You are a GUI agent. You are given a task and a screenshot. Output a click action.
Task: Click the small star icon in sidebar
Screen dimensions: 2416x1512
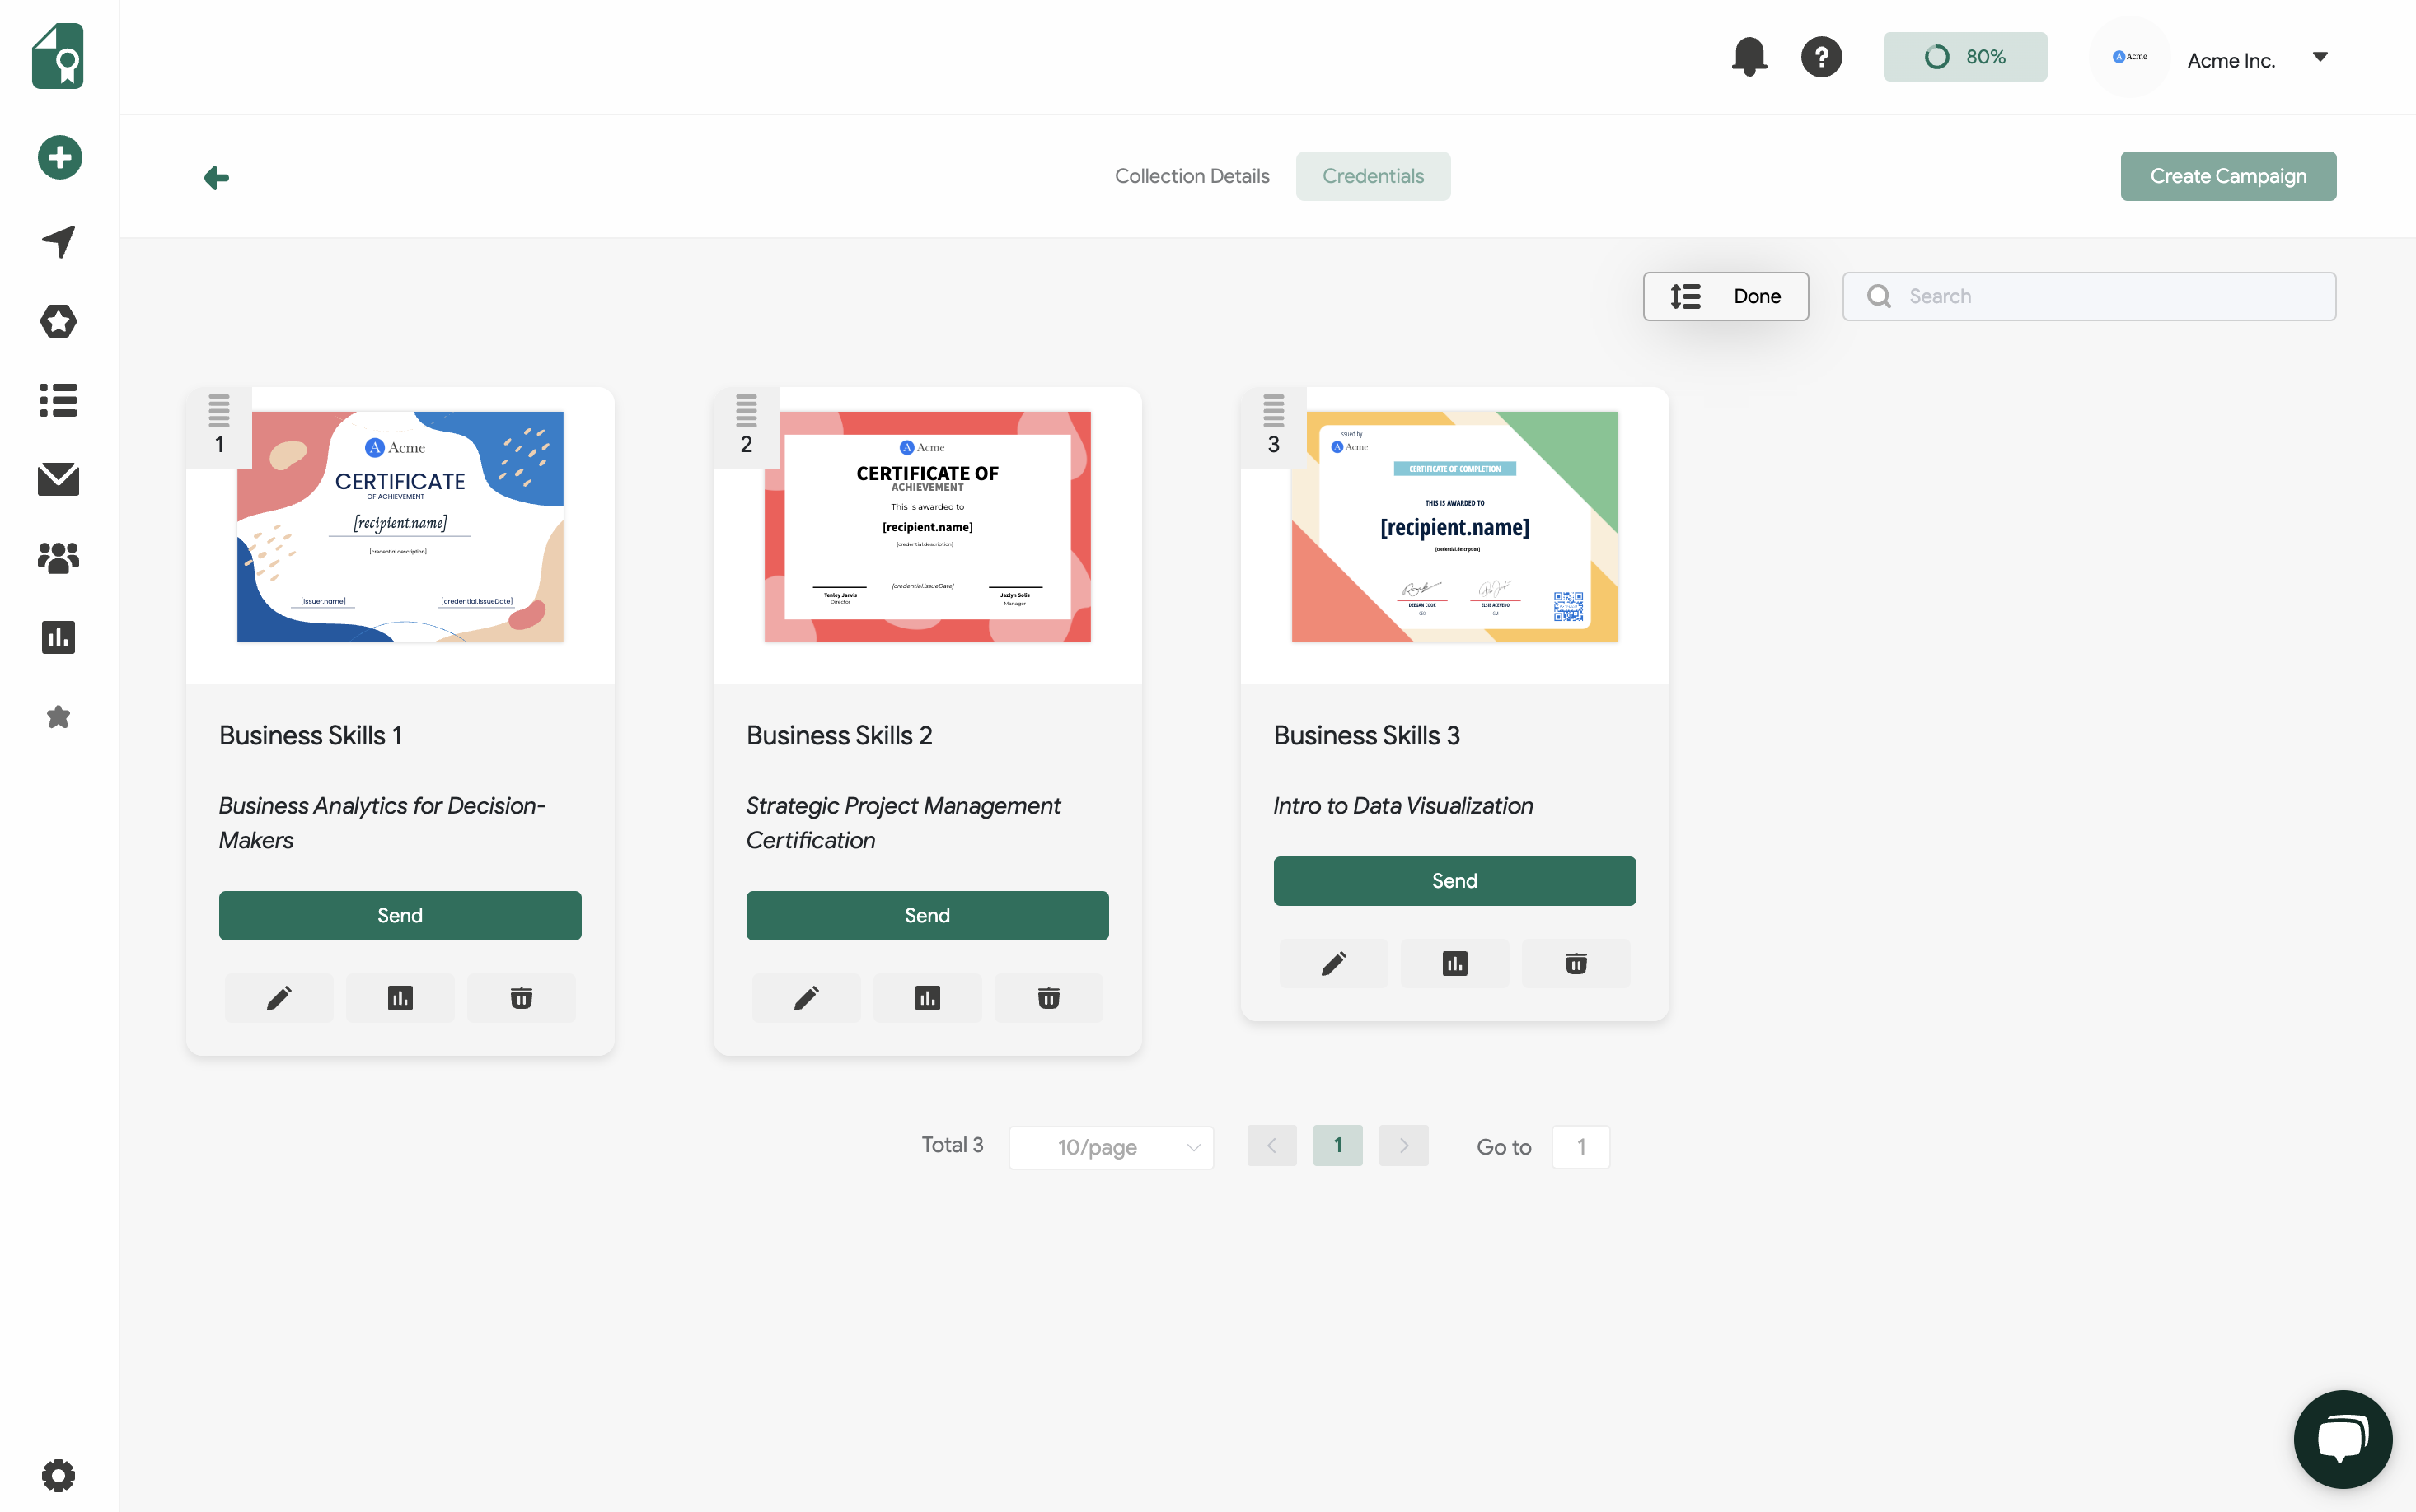[x=59, y=717]
